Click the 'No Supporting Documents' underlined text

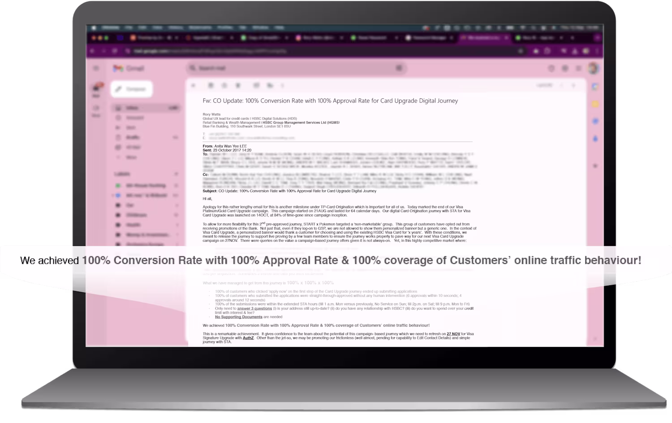click(239, 317)
